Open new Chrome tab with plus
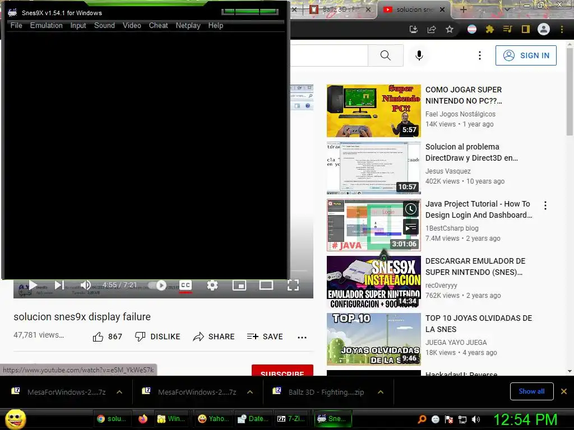 tap(463, 10)
